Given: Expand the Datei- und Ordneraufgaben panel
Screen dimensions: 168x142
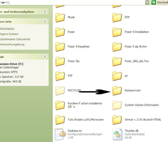Looking at the screenshot, I should [45, 11].
